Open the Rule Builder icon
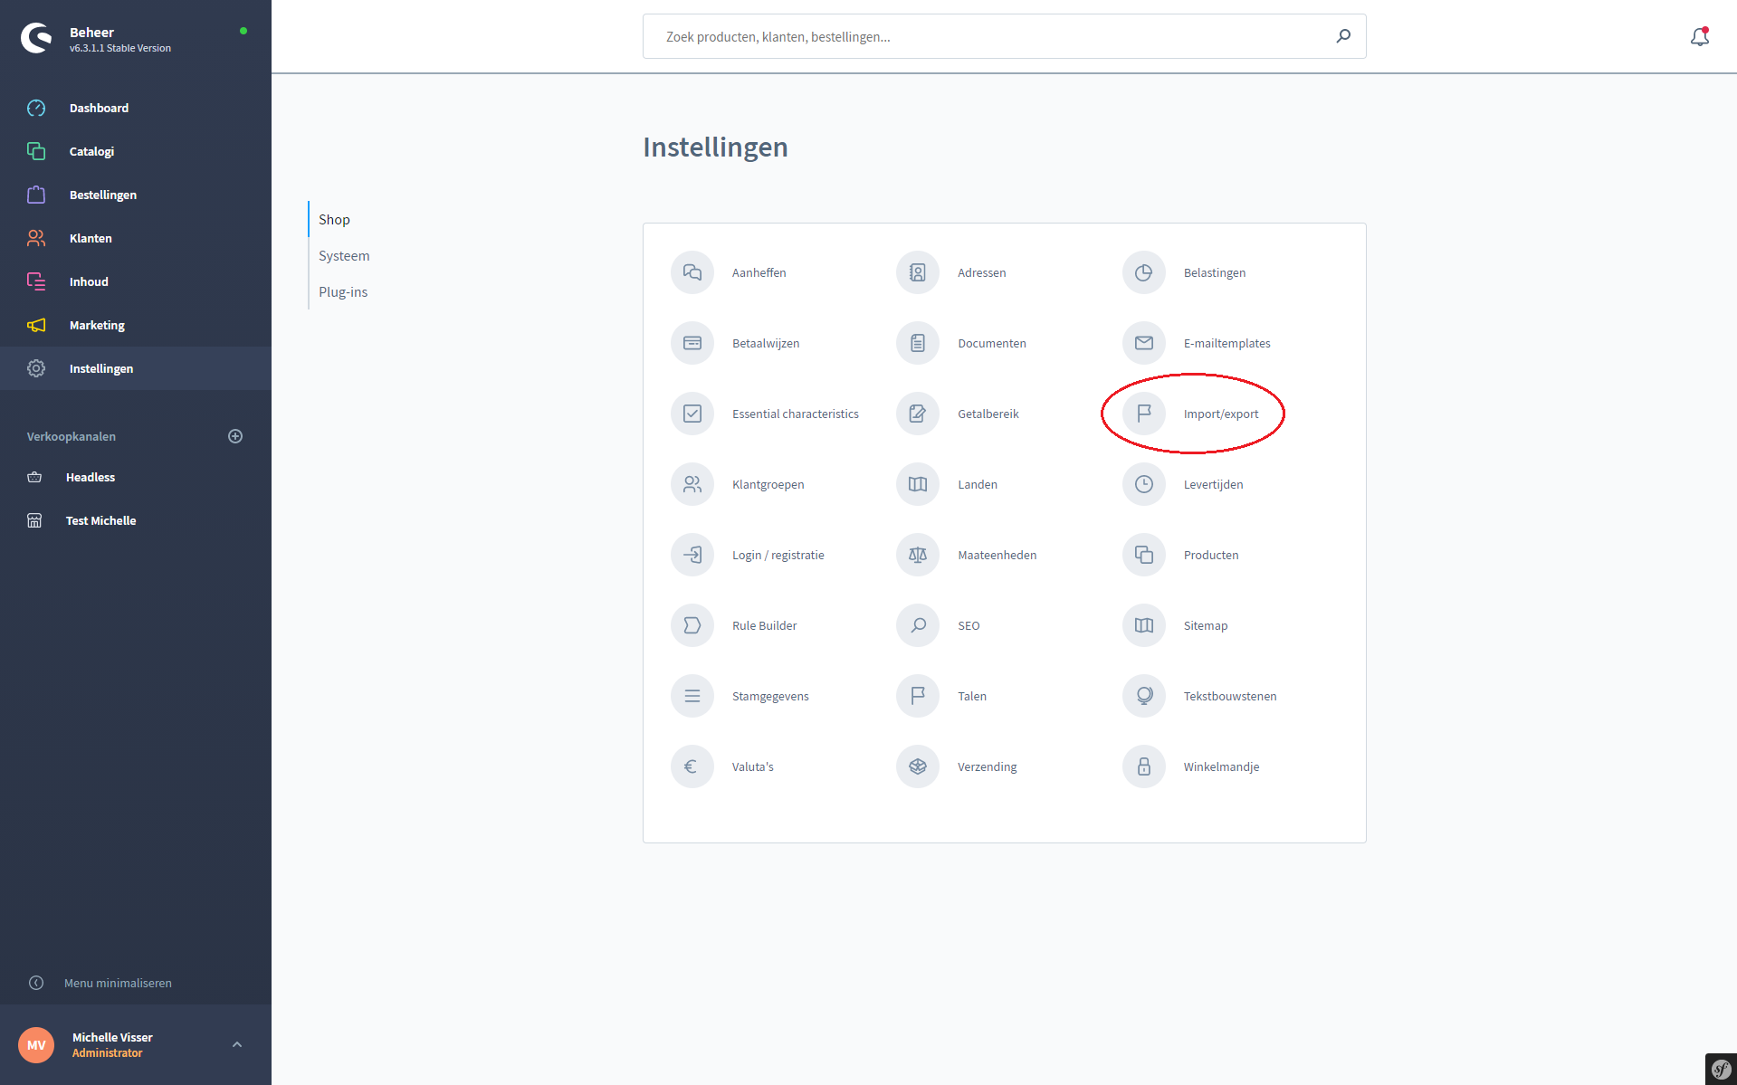 692,625
